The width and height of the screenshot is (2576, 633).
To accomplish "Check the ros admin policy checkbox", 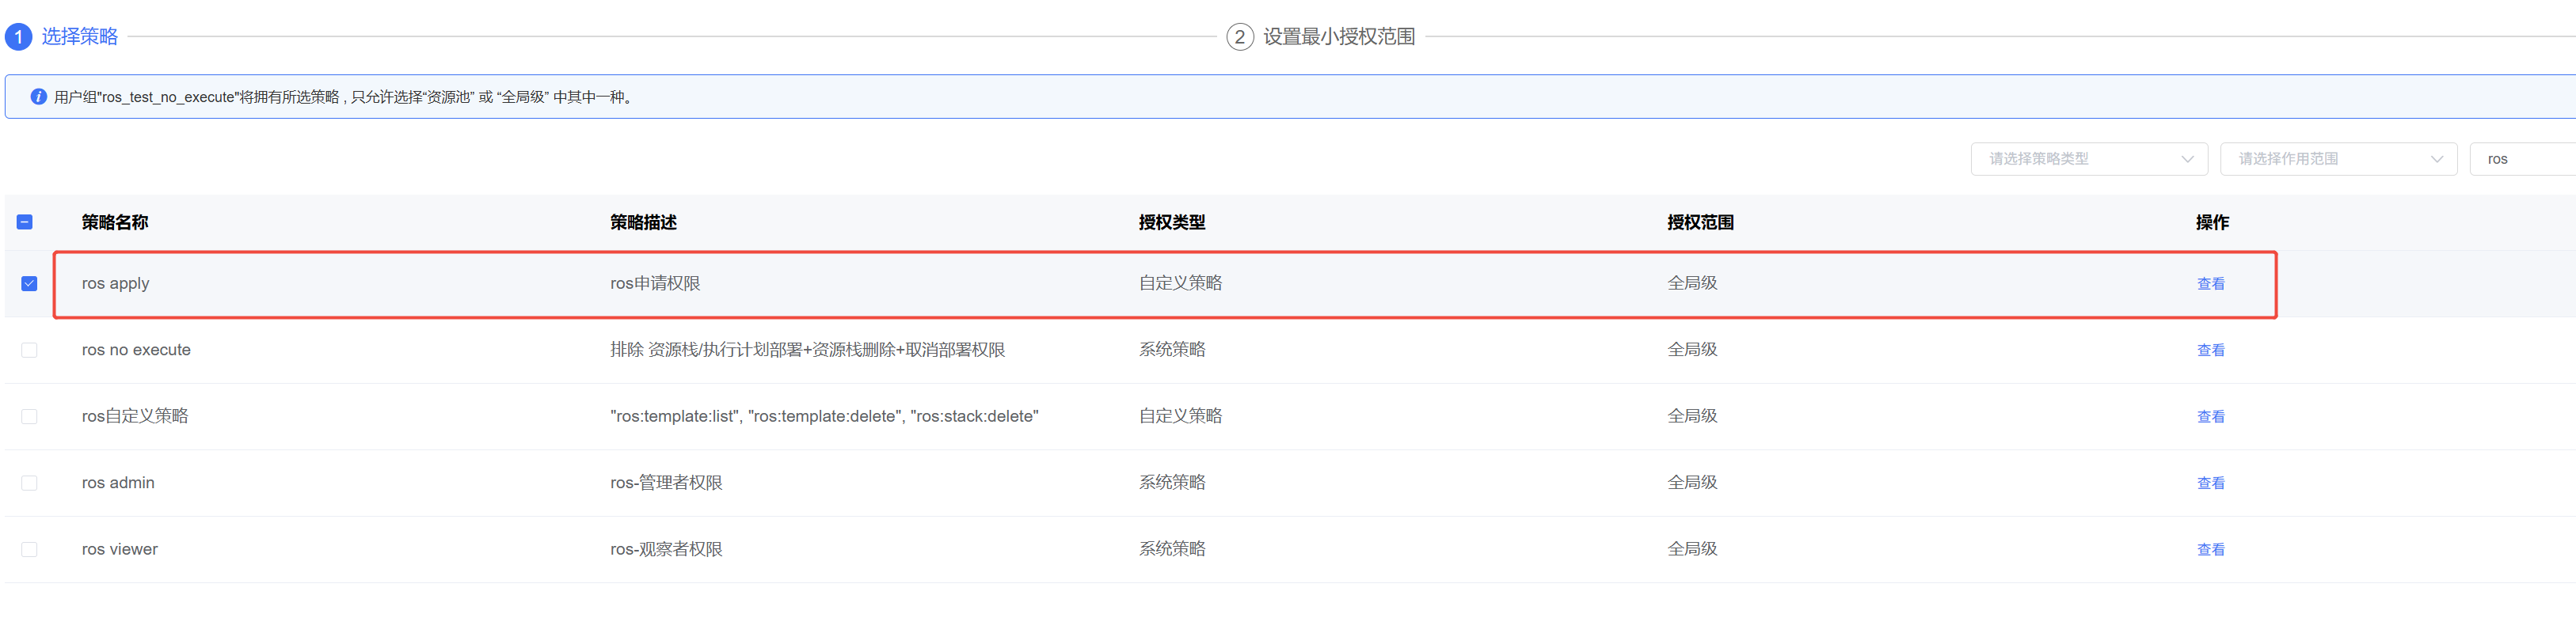I will coord(29,482).
